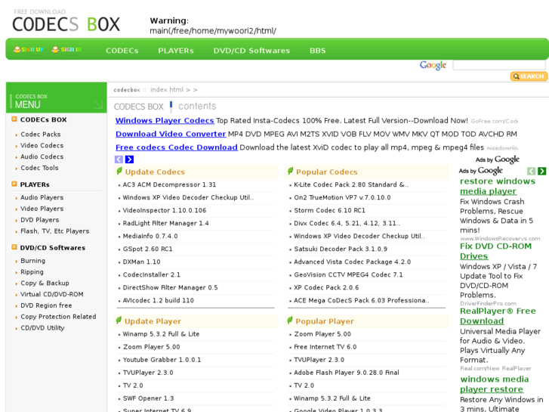549x412 pixels.
Task: Open RadLight Filter Manager 1.4
Action: [x=165, y=223]
